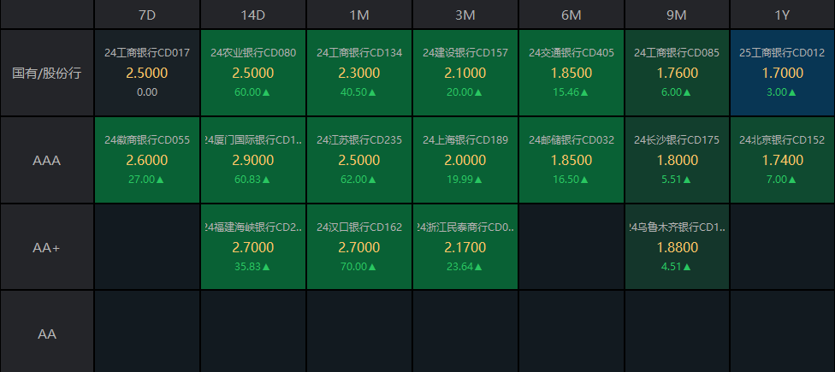Viewport: 835px width, 372px height.
Task: Open the 24汉口银行CD162 name label
Action: coord(359,227)
